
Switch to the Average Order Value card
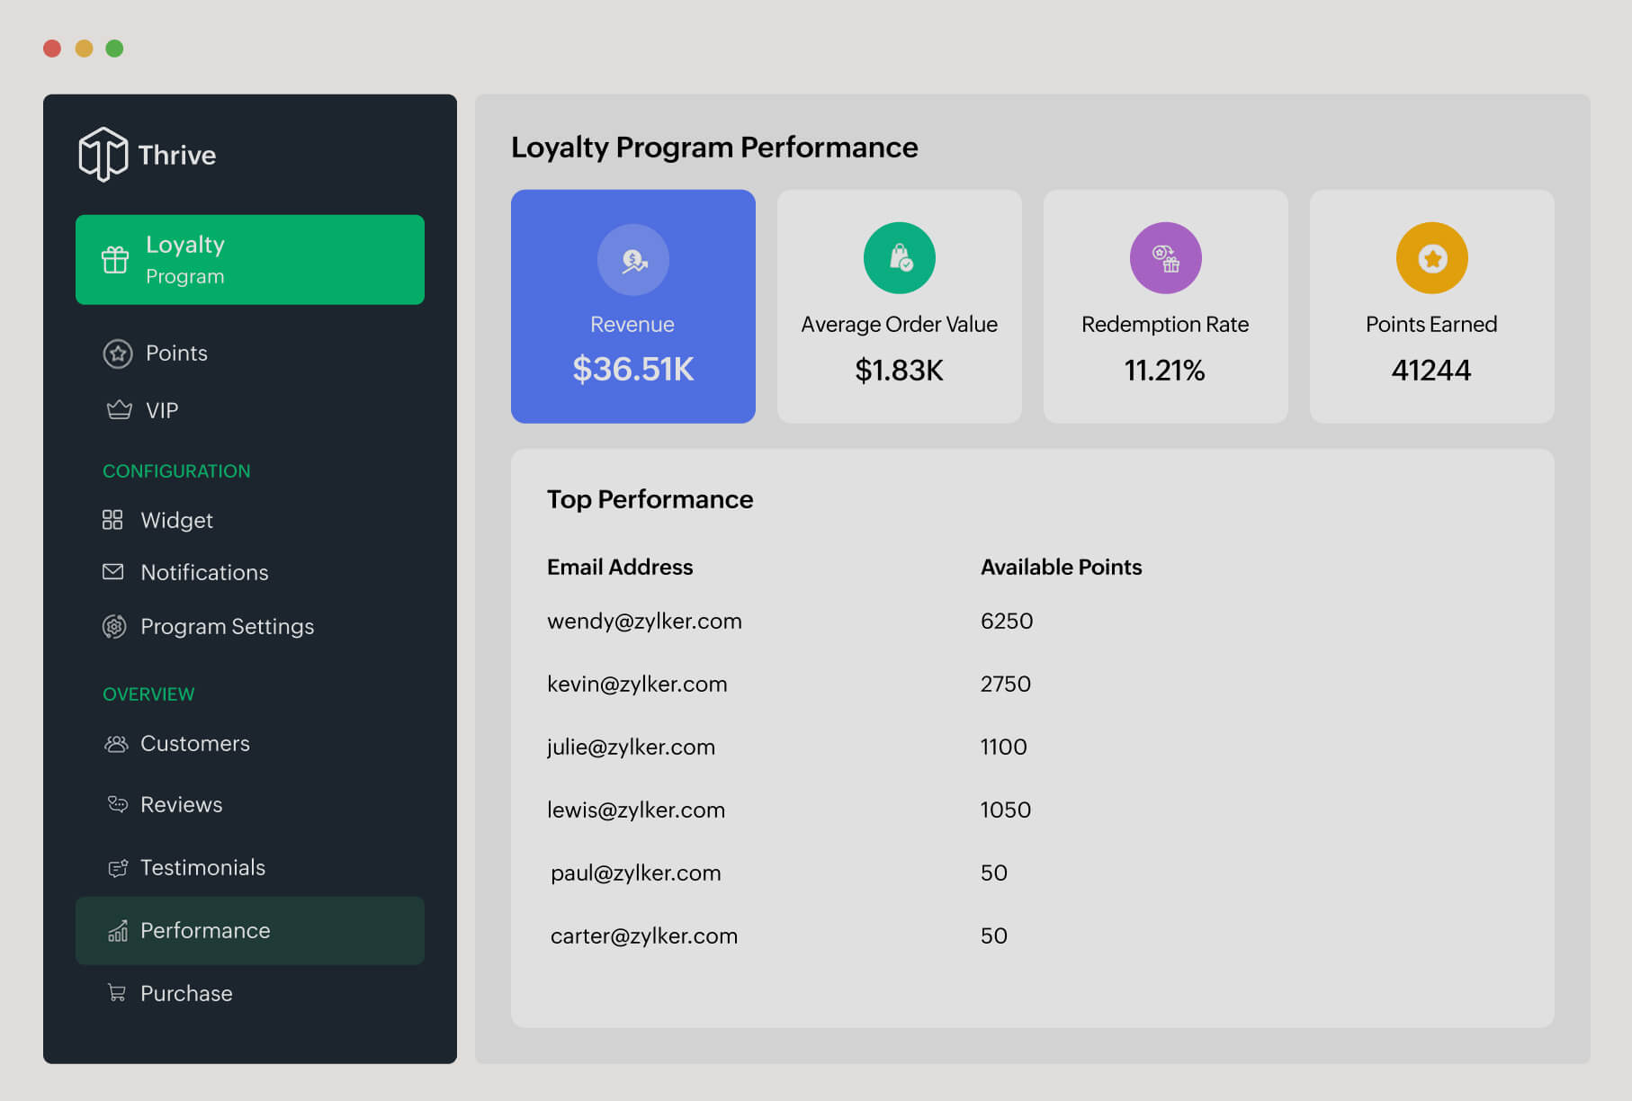coord(899,307)
